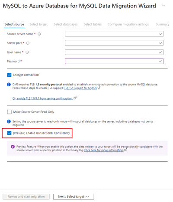The image size is (173, 202).
Task: Focus the Server port input field
Action: click(114, 43)
